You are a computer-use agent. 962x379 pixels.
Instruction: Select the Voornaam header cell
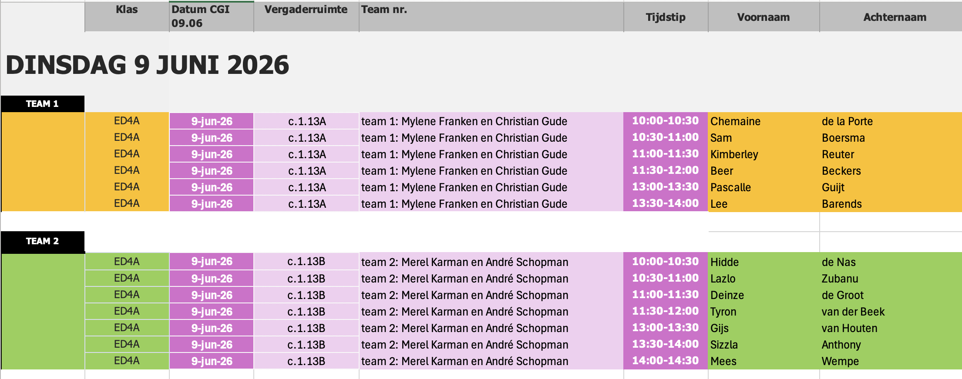point(764,17)
